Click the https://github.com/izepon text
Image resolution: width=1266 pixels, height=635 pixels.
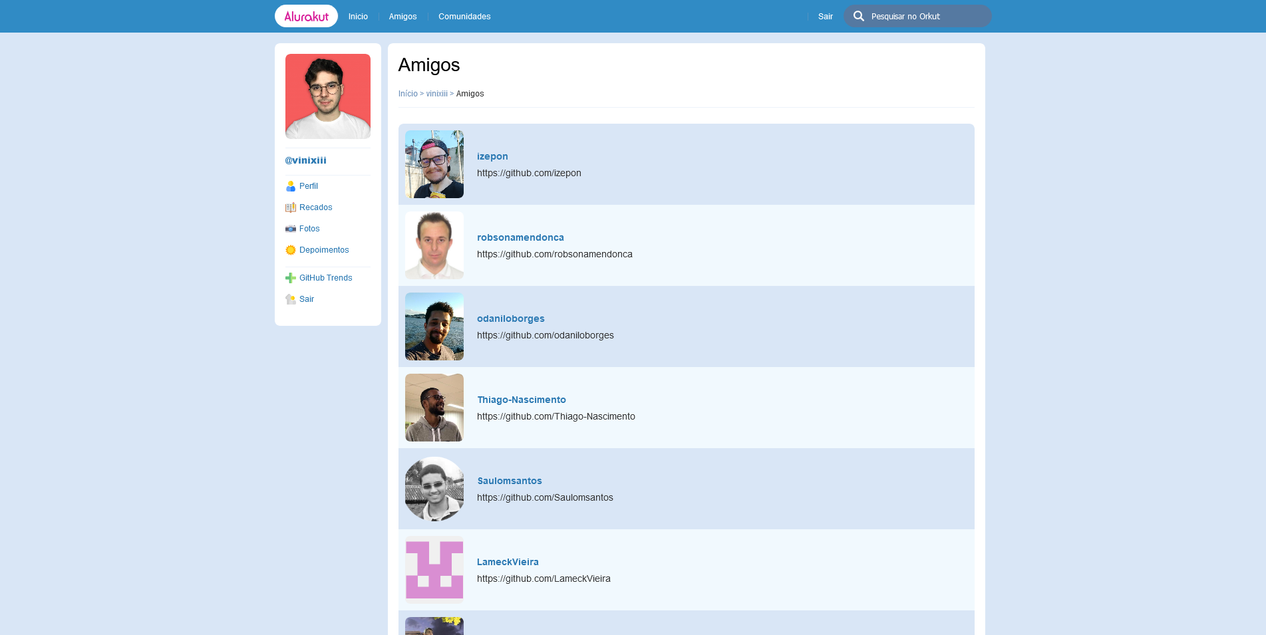(529, 173)
